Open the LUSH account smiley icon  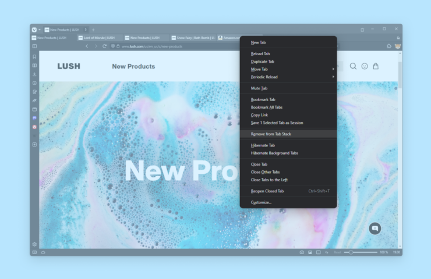tap(365, 66)
